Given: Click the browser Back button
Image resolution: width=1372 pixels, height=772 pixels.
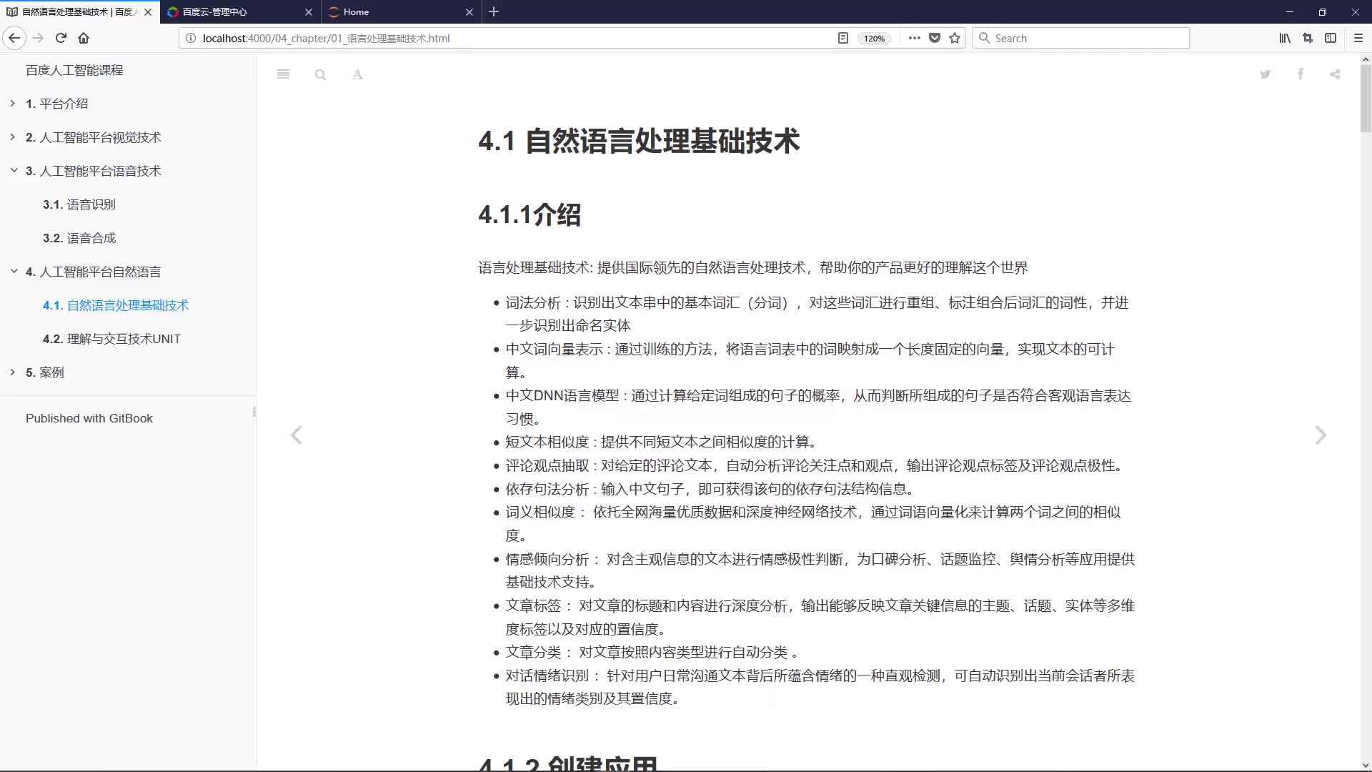Looking at the screenshot, I should tap(14, 38).
